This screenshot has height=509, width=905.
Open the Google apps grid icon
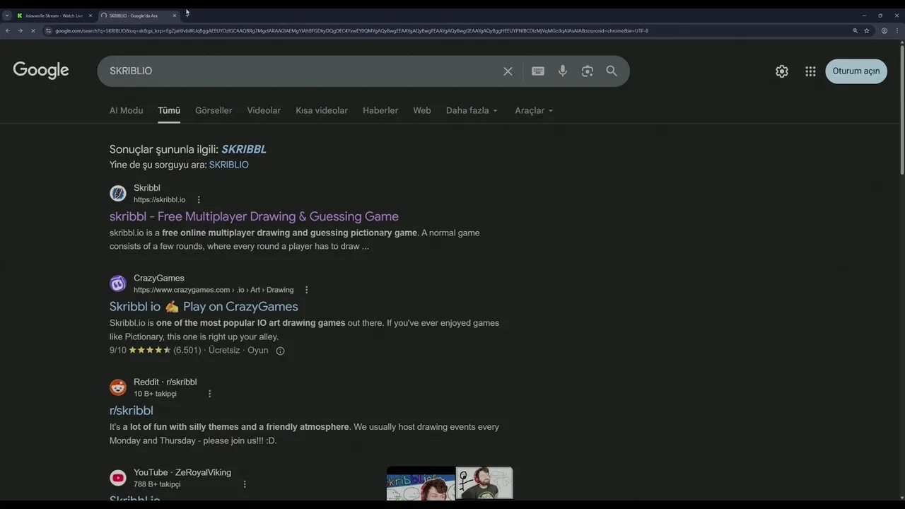[x=810, y=71]
